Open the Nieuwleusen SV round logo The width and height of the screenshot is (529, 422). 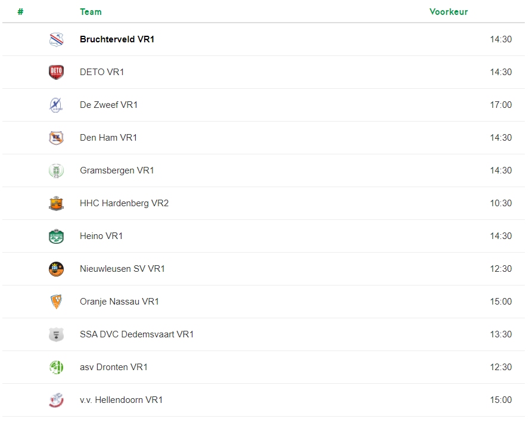pos(56,269)
